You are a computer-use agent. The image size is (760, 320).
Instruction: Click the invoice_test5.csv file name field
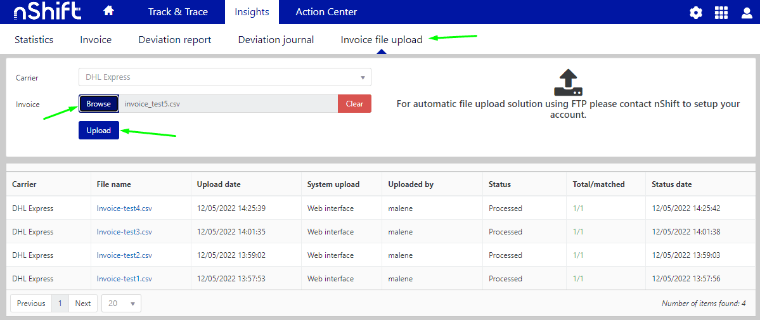(x=228, y=104)
